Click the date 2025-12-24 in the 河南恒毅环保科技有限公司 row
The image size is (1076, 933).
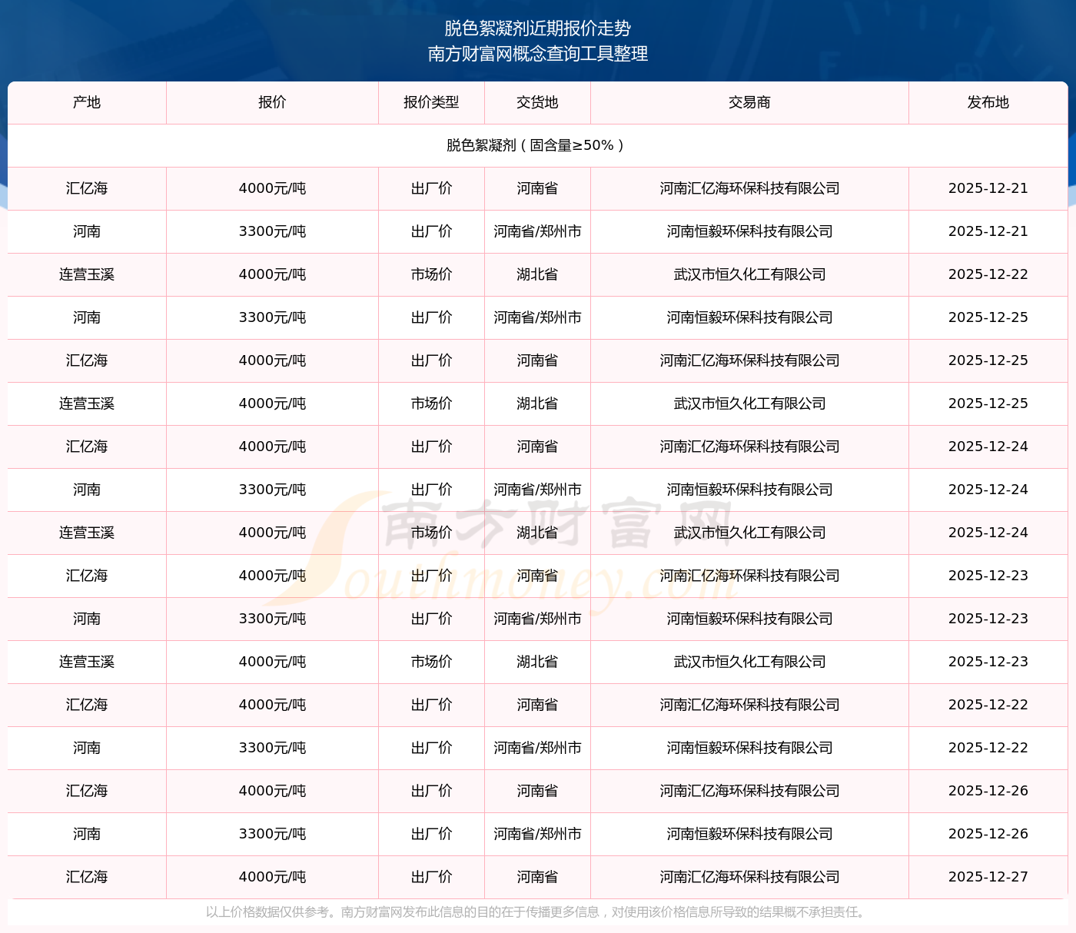988,490
